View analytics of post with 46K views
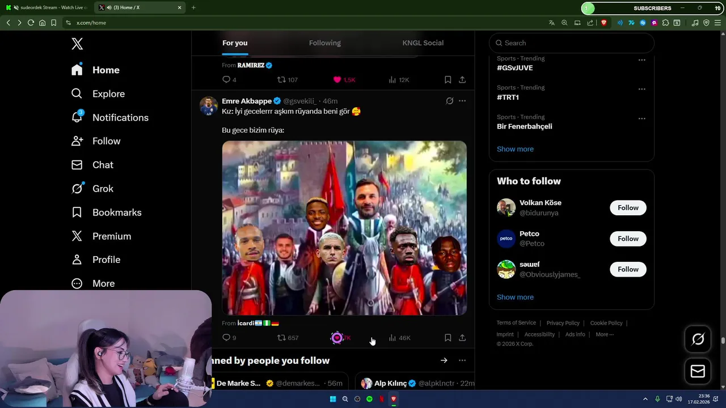The image size is (726, 408). 399,338
